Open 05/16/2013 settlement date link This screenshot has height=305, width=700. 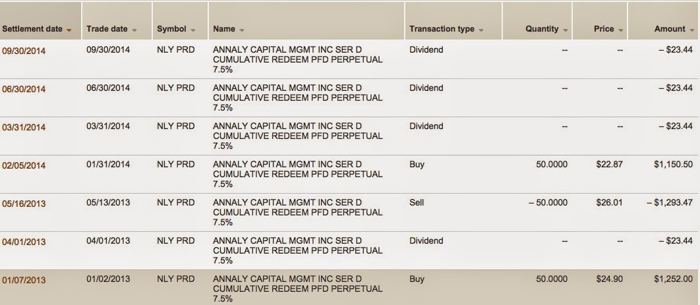24,204
